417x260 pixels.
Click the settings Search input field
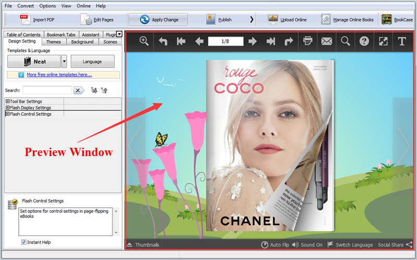[47, 90]
